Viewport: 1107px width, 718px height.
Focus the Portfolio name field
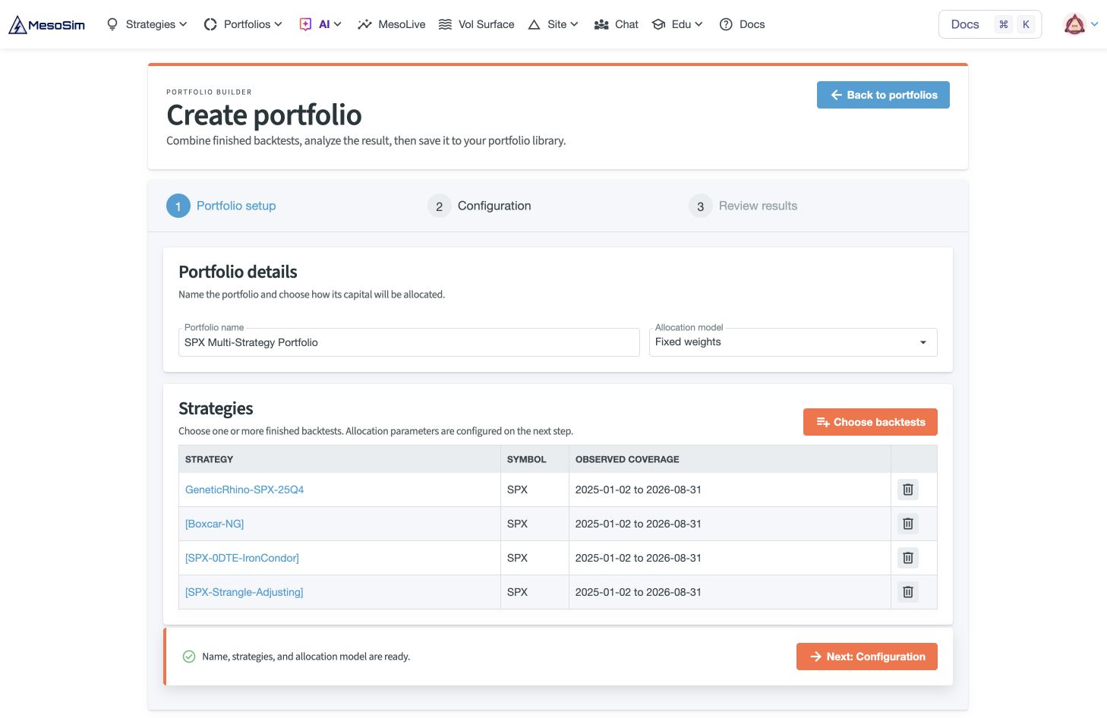point(409,342)
